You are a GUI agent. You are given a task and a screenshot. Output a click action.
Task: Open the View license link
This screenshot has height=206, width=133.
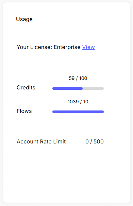tap(88, 47)
